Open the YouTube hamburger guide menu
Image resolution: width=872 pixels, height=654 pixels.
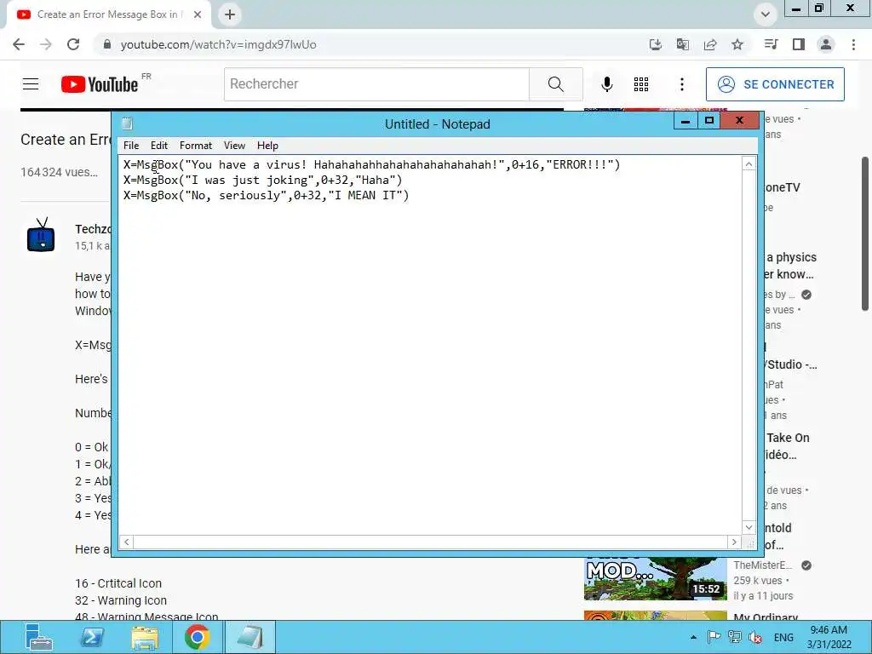tap(31, 84)
